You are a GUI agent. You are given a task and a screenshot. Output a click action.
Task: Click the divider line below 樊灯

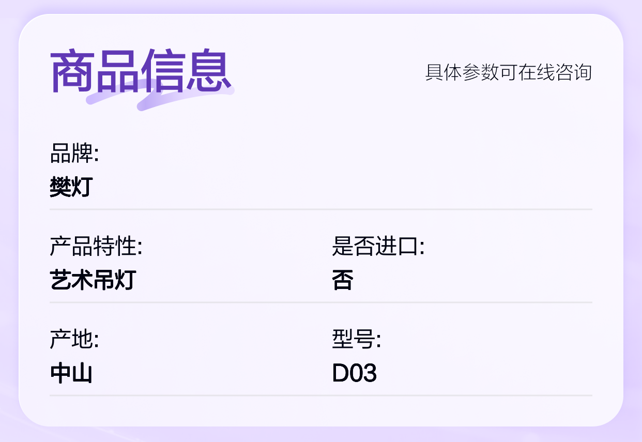[321, 209]
